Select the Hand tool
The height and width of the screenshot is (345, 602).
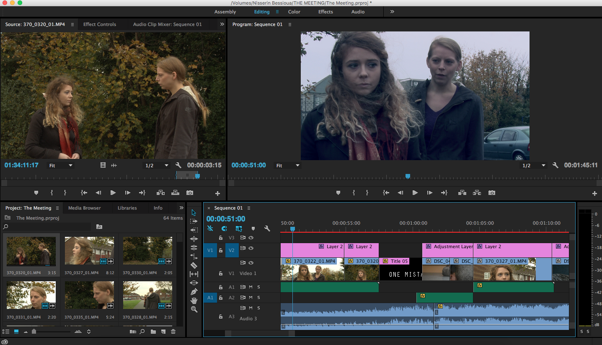click(194, 301)
